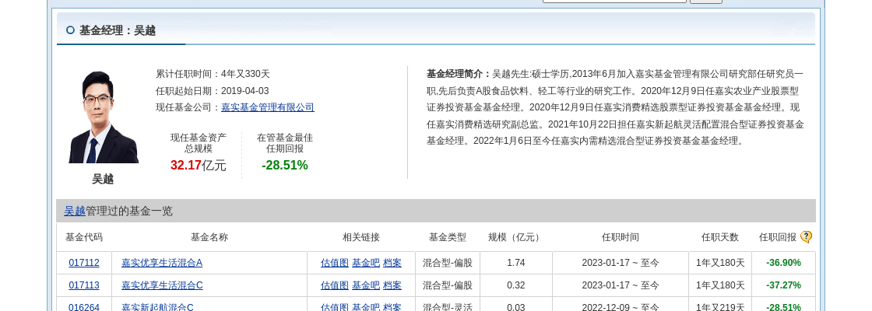Go to 基金吧 for fund 017113
Image resolution: width=872 pixels, height=311 pixels.
(366, 285)
